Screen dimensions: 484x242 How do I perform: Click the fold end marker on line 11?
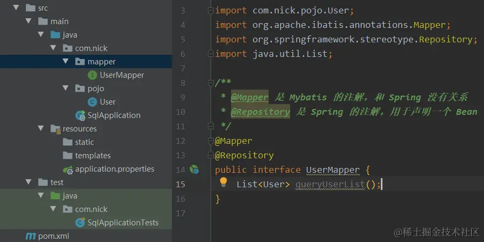(x=211, y=126)
